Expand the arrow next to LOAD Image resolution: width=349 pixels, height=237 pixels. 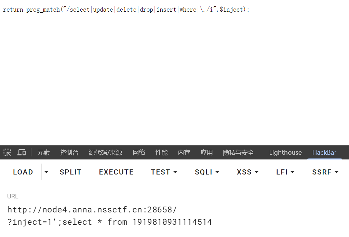tap(46, 172)
